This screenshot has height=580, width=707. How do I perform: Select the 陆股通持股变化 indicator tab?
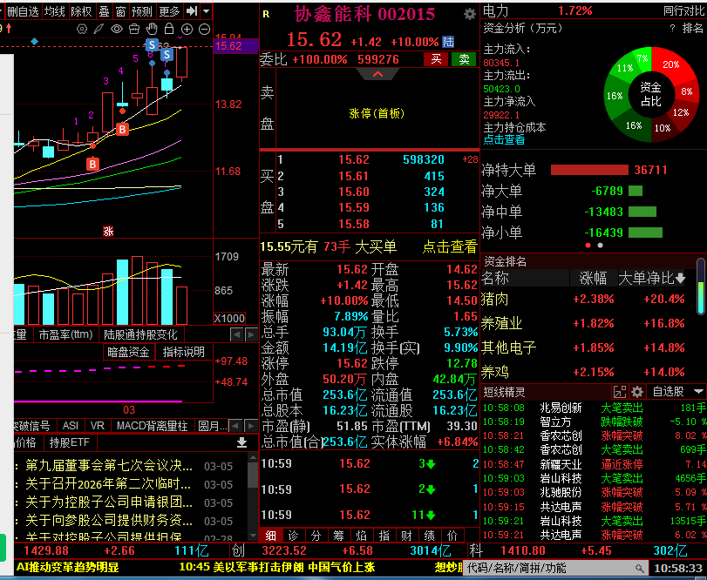(x=140, y=334)
